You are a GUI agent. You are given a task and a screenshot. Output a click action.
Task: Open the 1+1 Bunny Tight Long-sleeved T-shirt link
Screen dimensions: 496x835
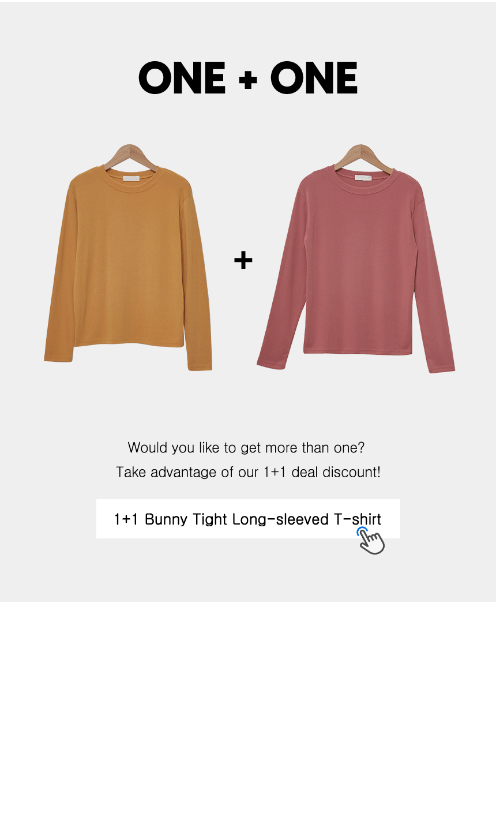click(x=248, y=519)
